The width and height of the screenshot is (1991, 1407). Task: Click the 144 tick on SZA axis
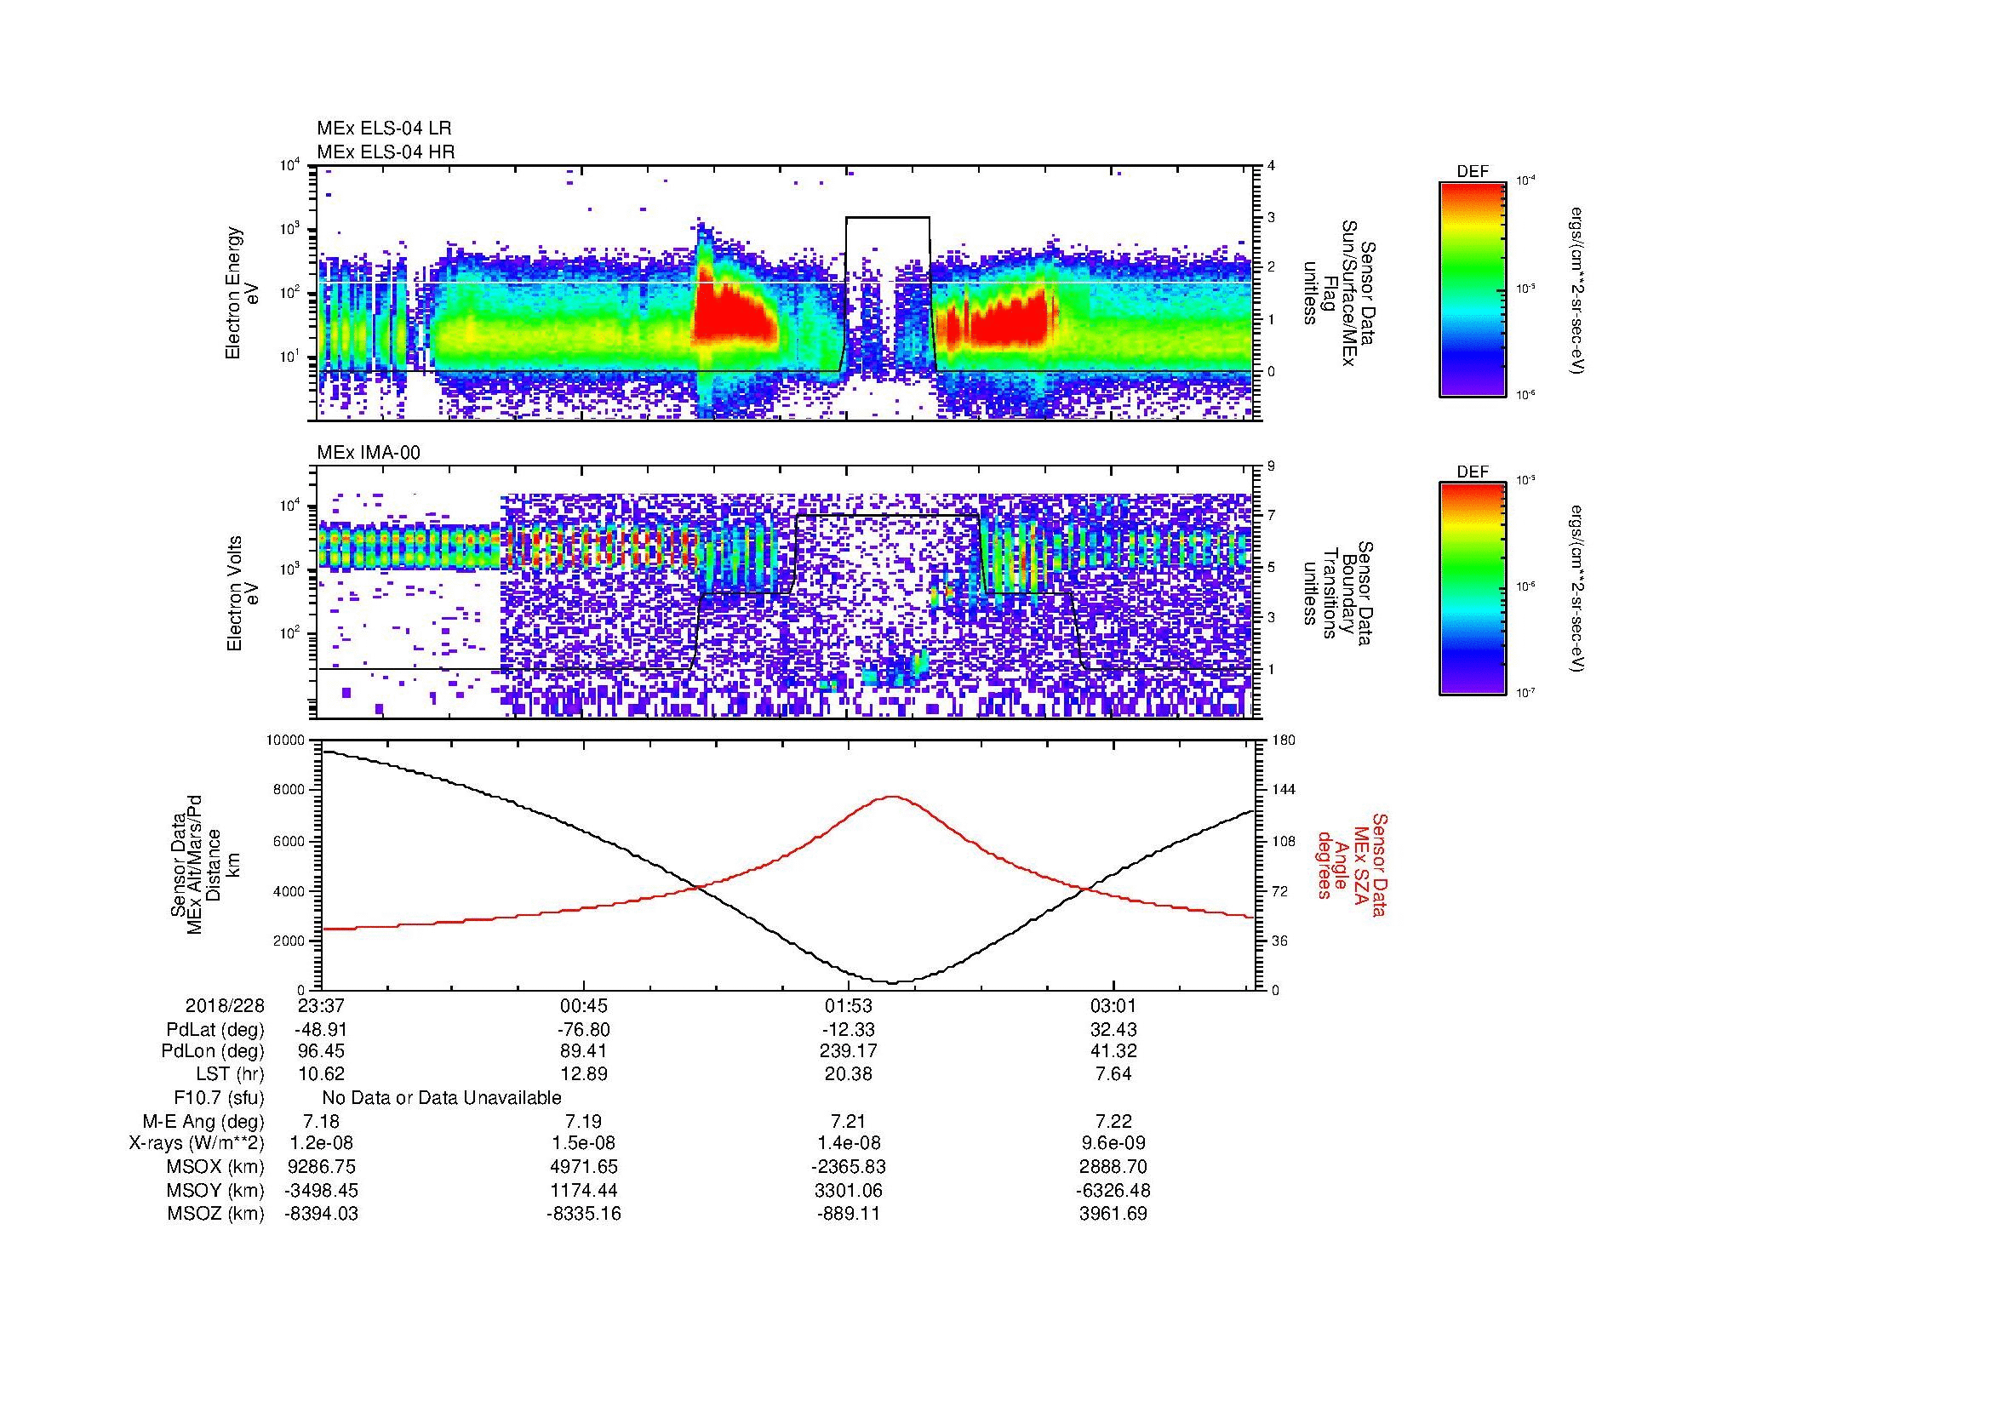tap(1283, 790)
